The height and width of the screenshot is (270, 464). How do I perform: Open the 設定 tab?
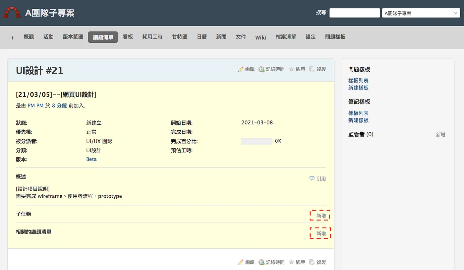point(311,37)
